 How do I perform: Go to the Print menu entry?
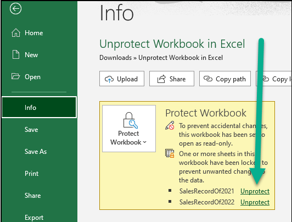31,174
